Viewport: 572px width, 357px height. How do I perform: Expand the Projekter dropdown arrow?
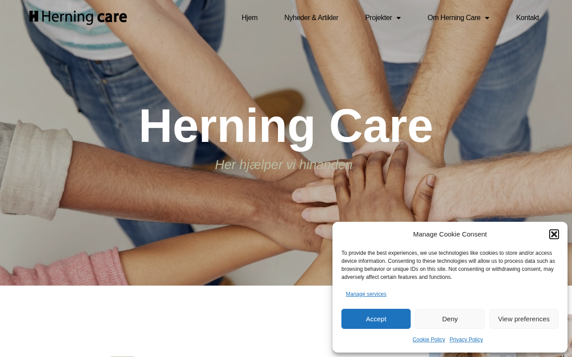click(399, 18)
